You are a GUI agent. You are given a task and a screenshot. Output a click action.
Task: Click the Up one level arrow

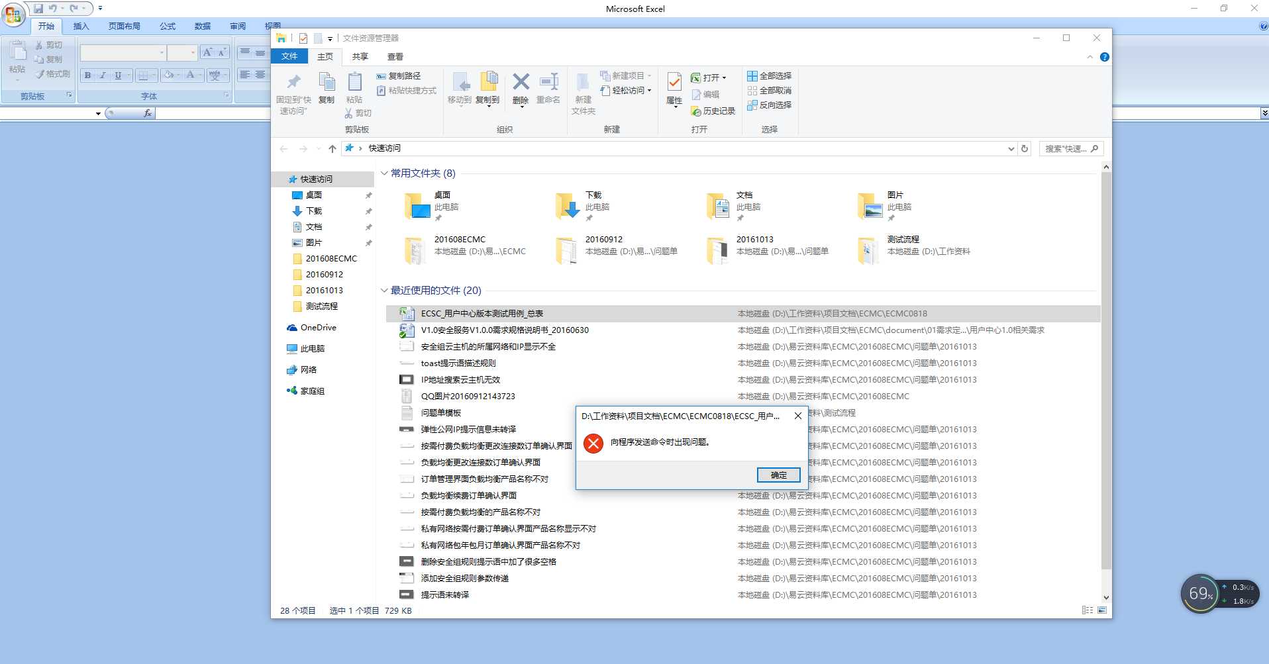click(x=332, y=148)
